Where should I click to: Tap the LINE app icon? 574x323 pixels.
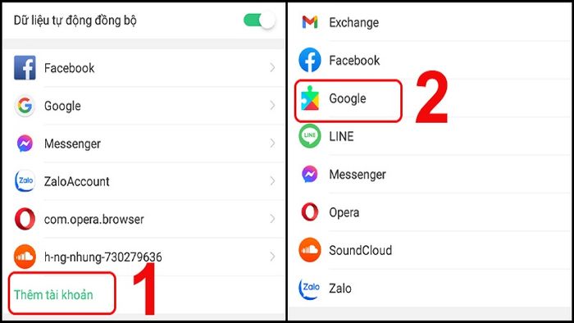(310, 136)
